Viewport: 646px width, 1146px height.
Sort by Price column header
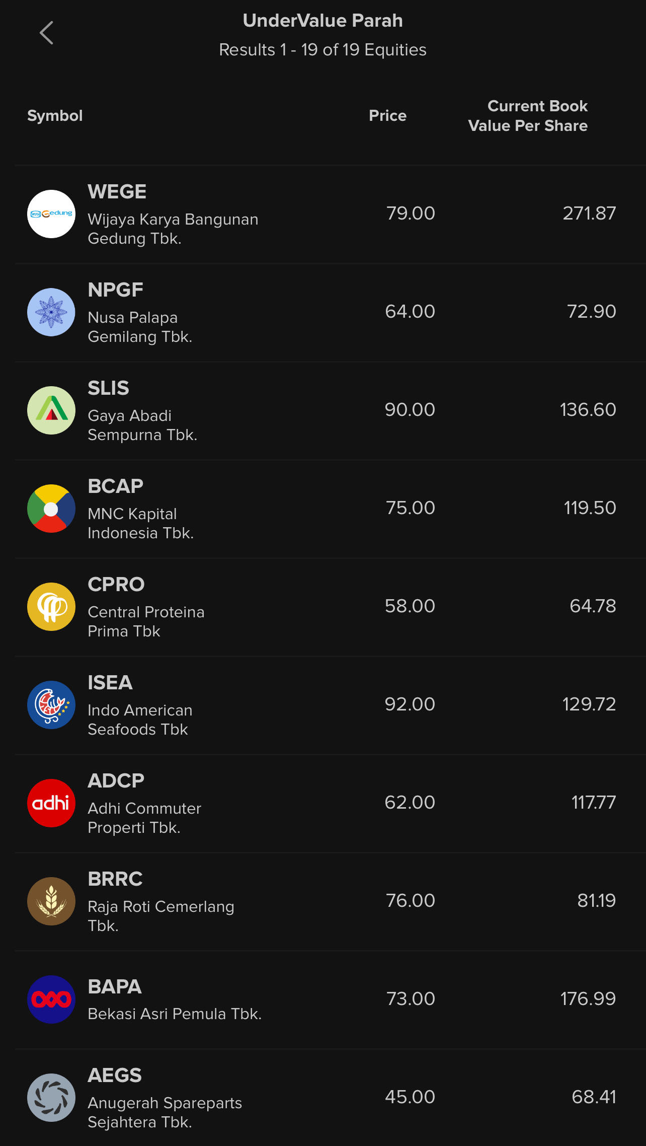pos(387,116)
